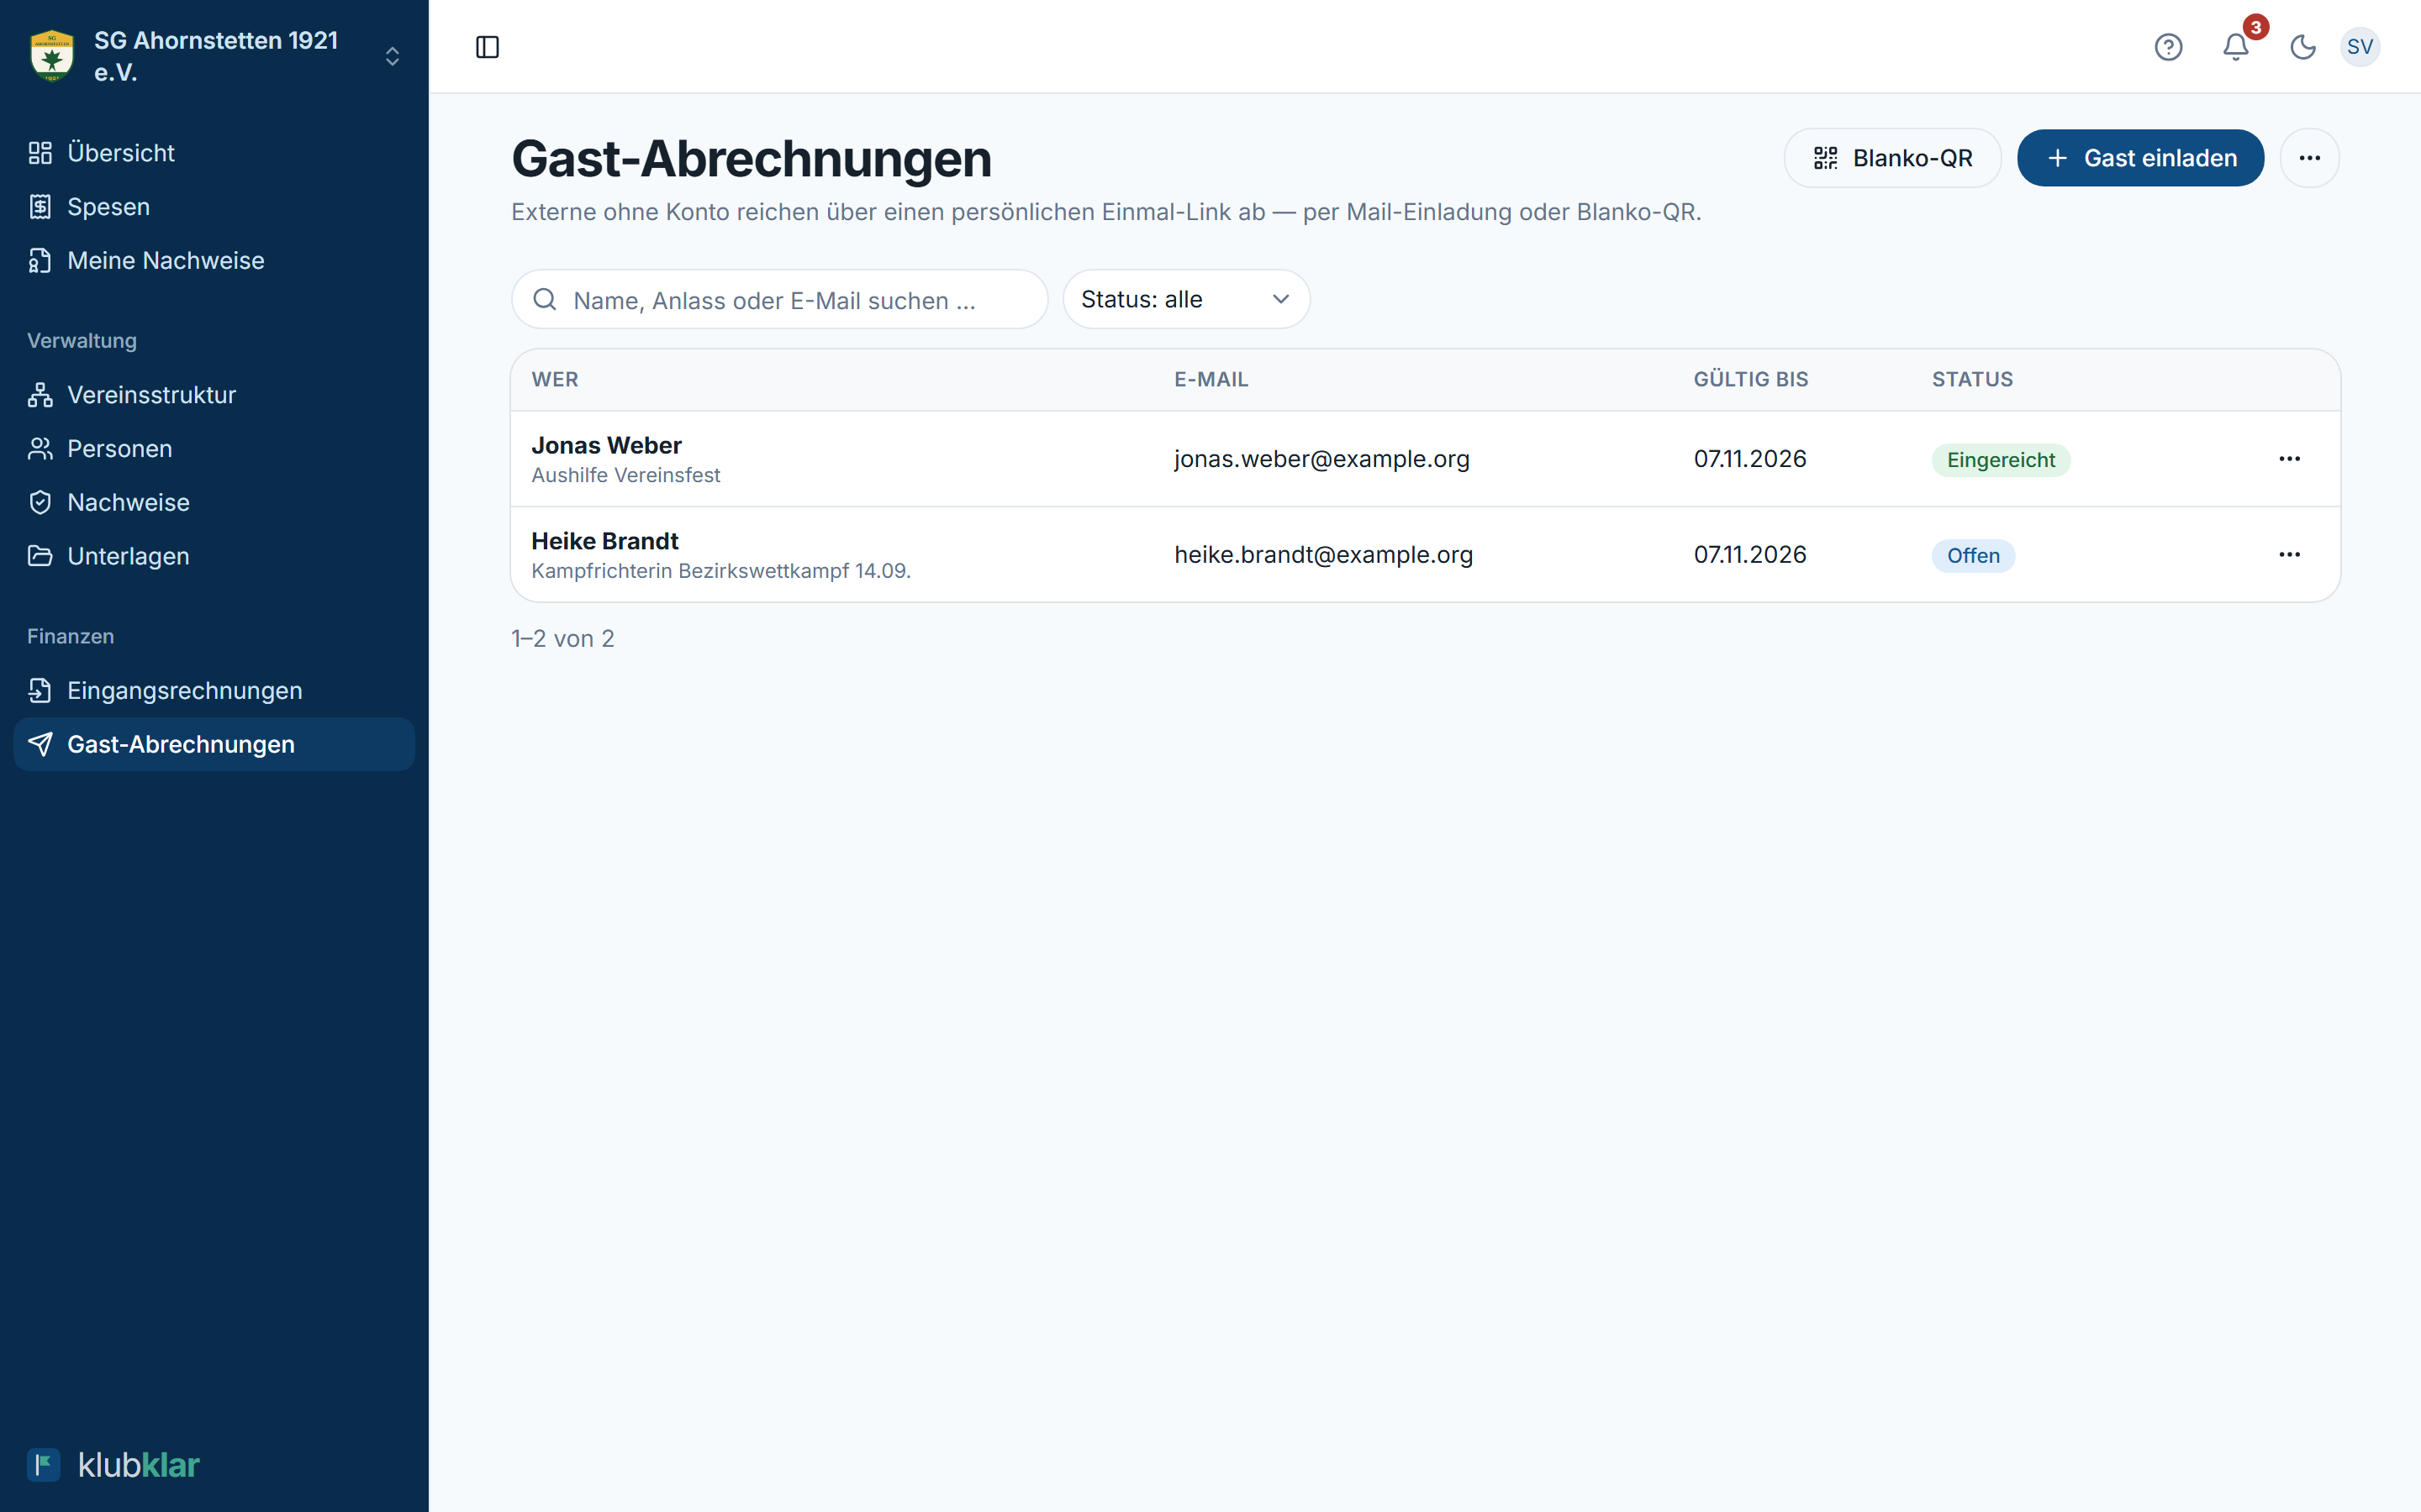The image size is (2421, 1512).
Task: Expand the club switcher chevrons
Action: (x=393, y=56)
